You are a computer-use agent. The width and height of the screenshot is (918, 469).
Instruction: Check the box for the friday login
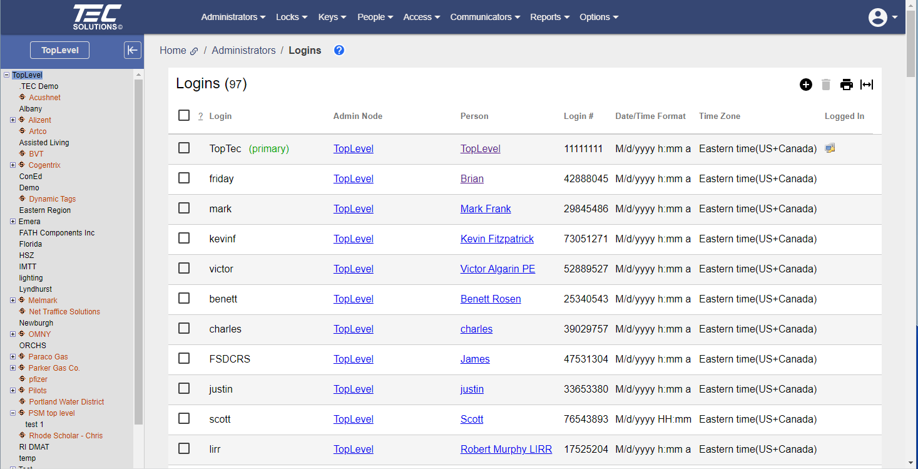(x=184, y=178)
